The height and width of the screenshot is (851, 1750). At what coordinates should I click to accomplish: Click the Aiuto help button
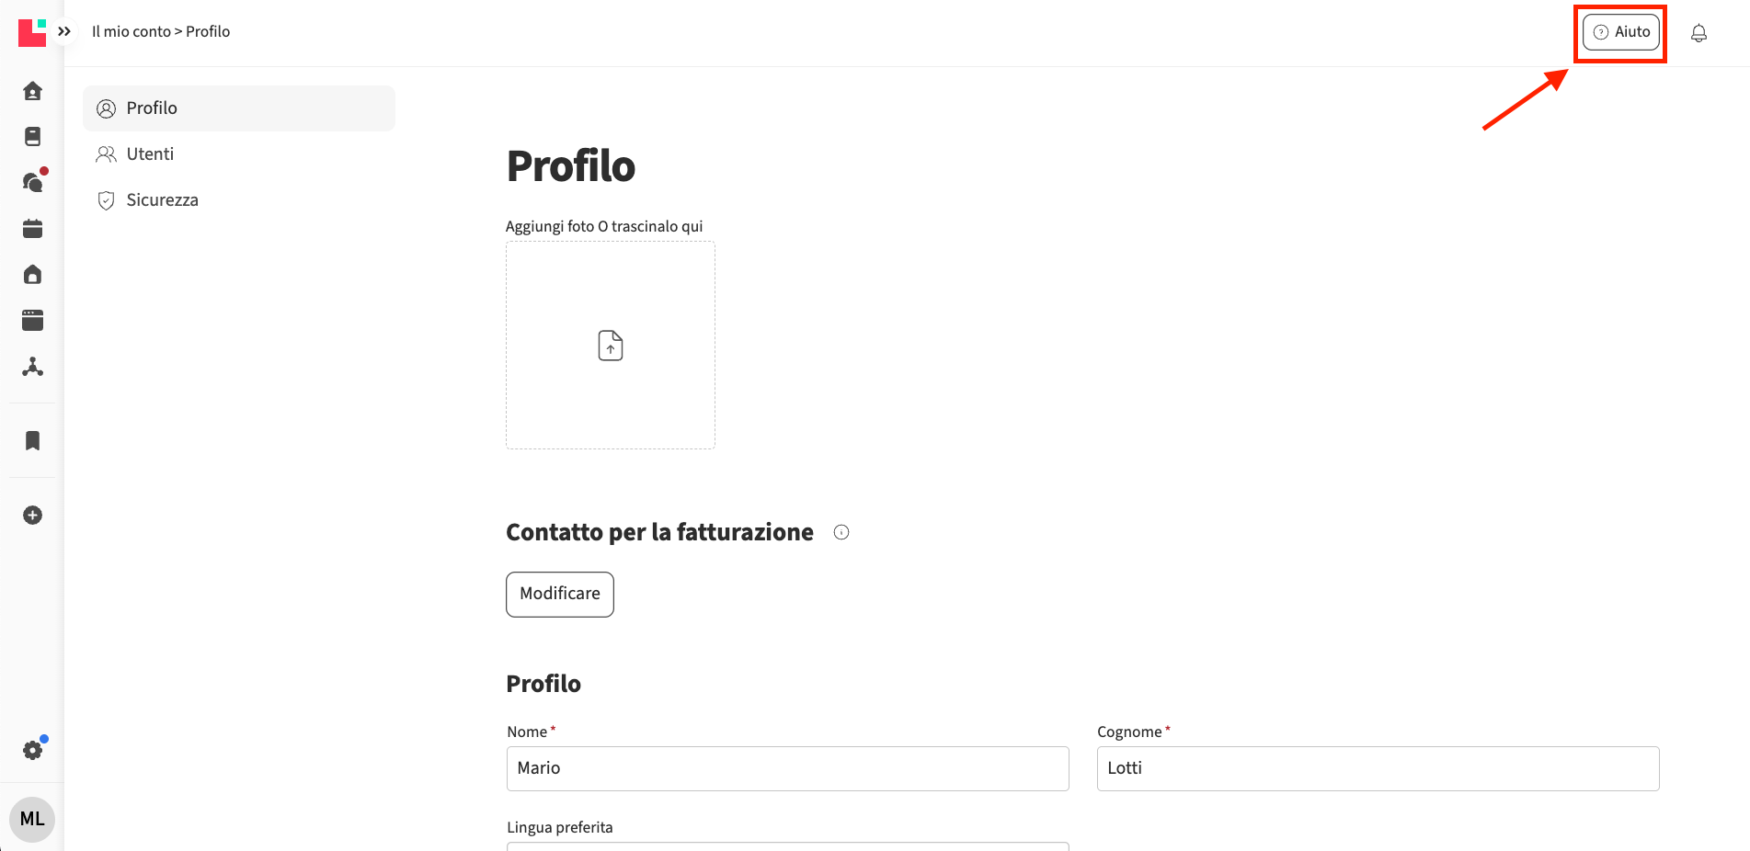(1619, 31)
